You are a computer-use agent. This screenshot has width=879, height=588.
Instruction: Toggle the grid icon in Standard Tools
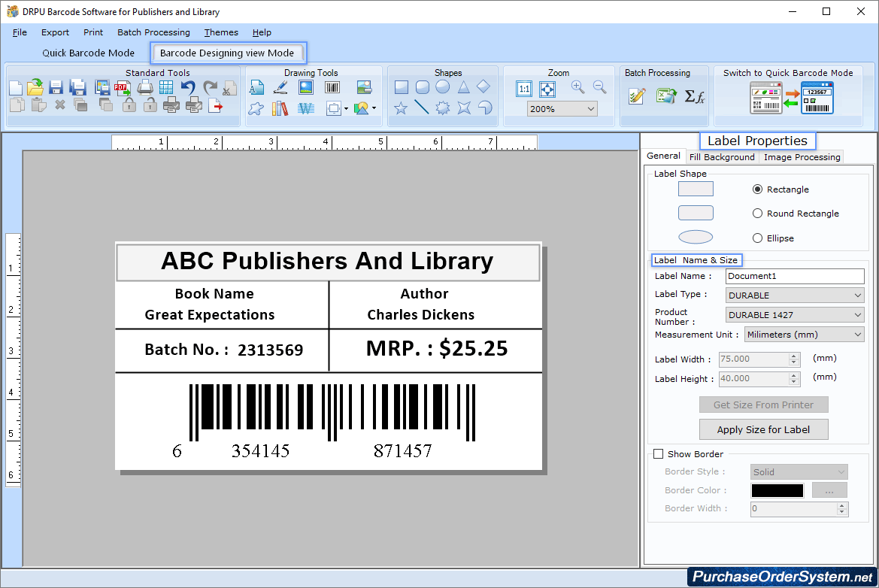click(166, 87)
